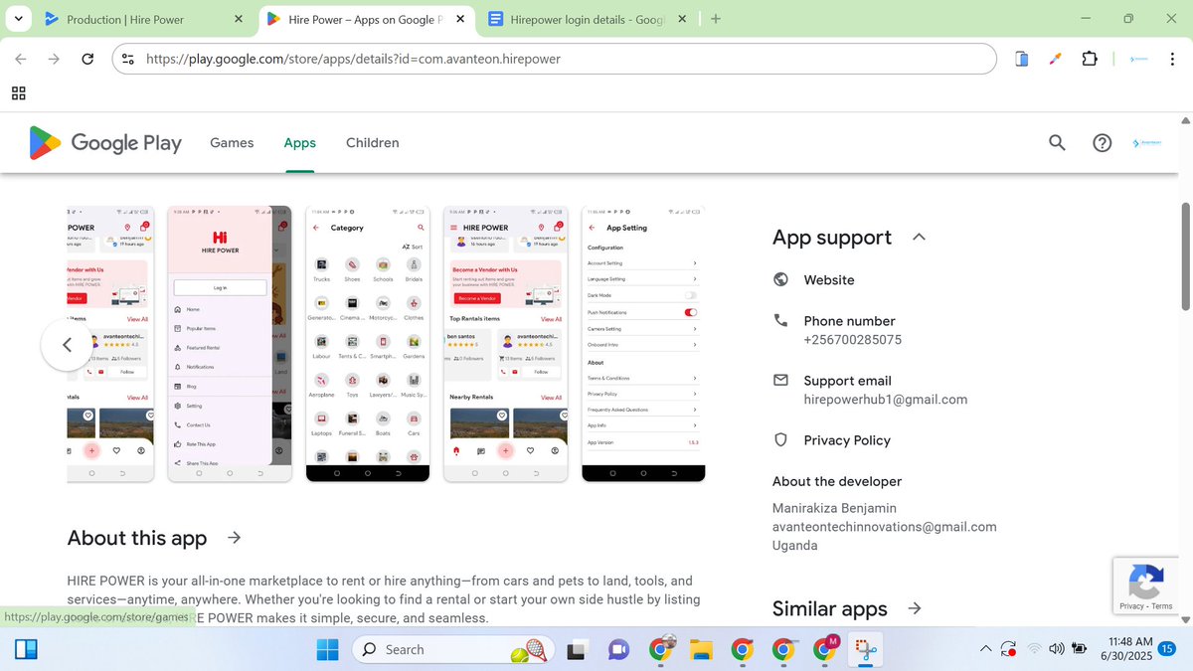Click the About the developer heading text

[x=837, y=481]
